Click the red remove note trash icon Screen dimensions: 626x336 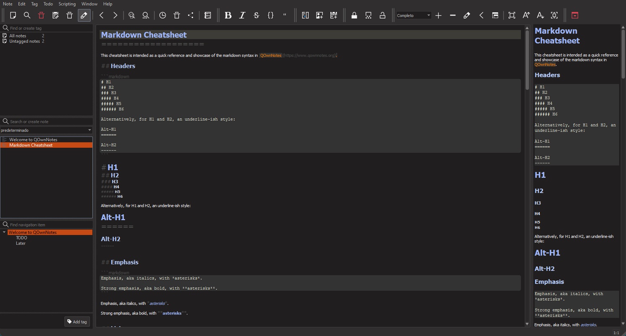point(41,16)
